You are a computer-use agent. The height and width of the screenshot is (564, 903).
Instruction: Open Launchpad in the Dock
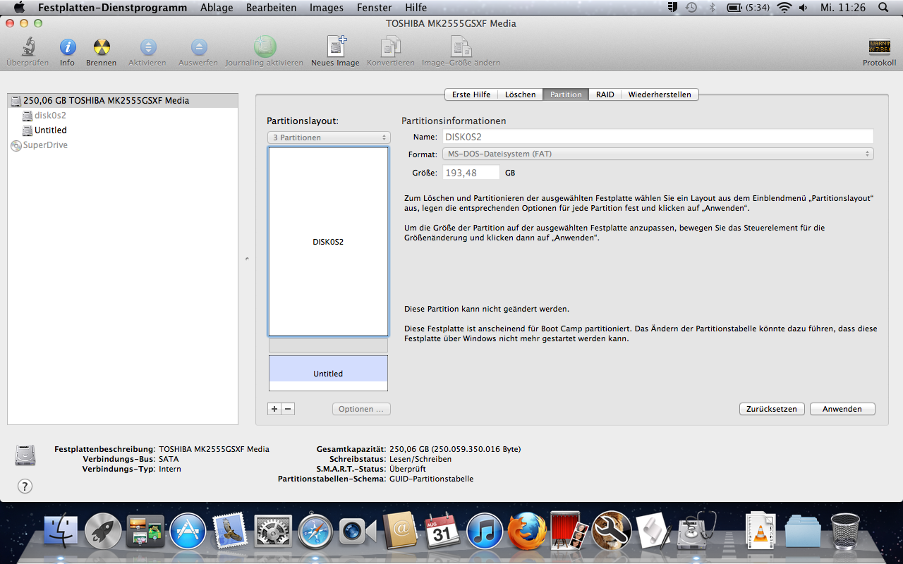(x=103, y=531)
